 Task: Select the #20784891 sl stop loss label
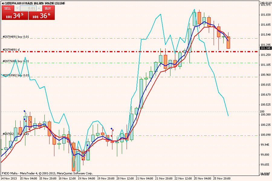(x=11, y=49)
